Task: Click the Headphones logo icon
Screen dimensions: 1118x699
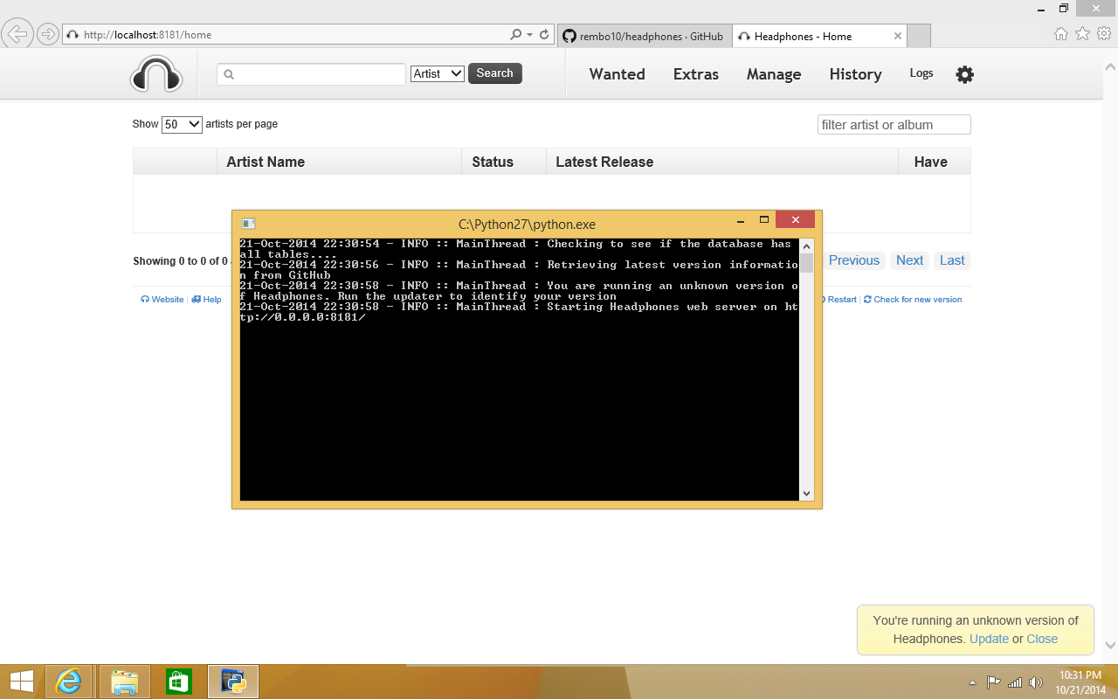Action: [x=156, y=74]
